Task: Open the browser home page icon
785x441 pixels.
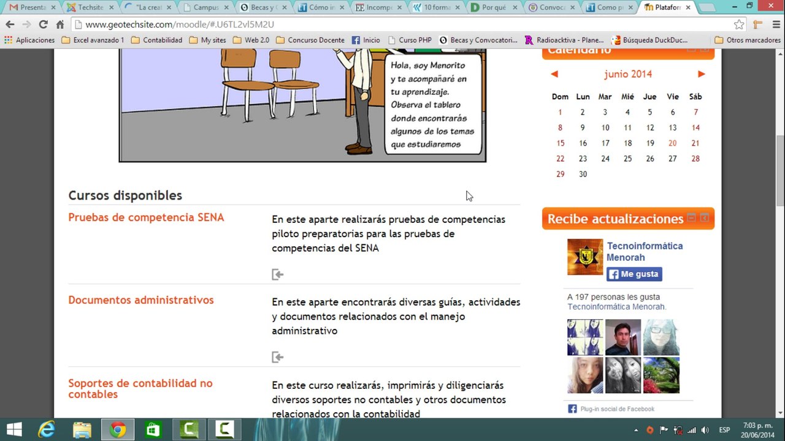Action: [x=59, y=24]
